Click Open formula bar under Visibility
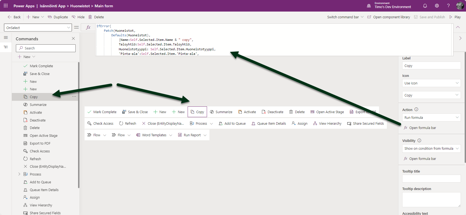Image resolution: width=466 pixels, height=215 pixels. [422, 159]
